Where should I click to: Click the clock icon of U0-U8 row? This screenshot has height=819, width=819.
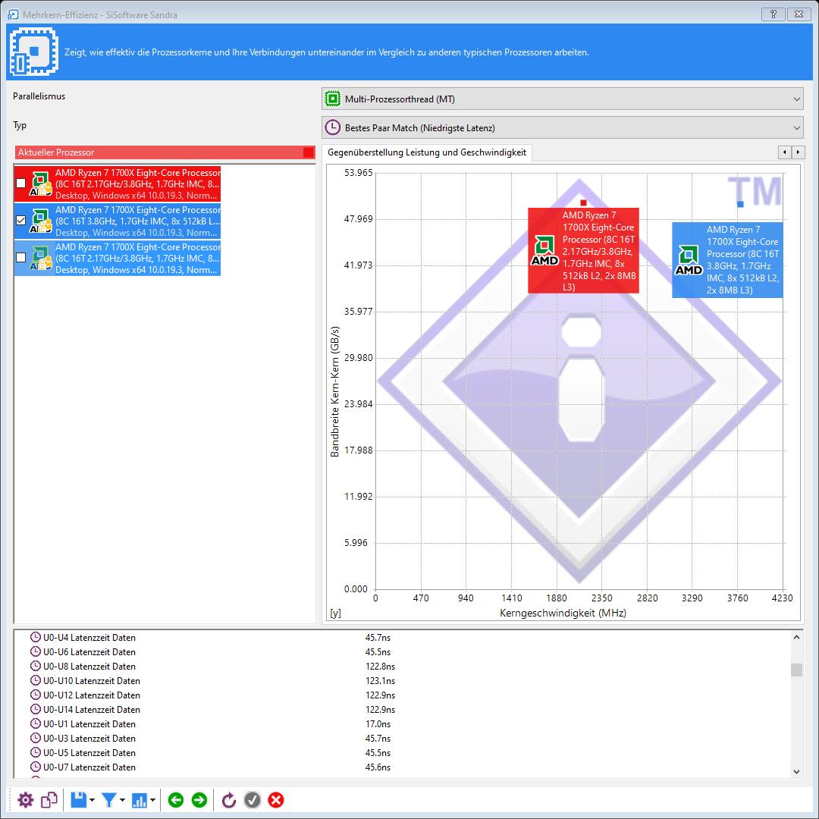pos(36,667)
